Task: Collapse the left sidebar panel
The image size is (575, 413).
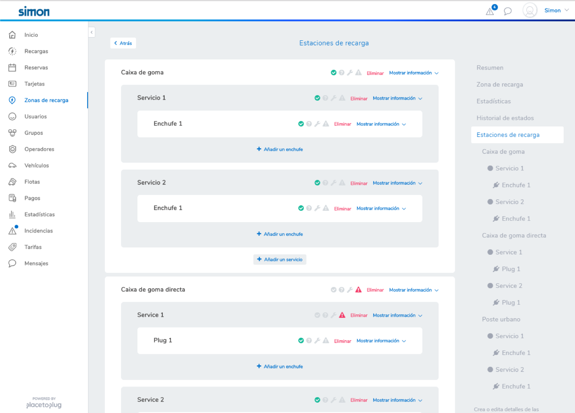Action: coord(91,32)
